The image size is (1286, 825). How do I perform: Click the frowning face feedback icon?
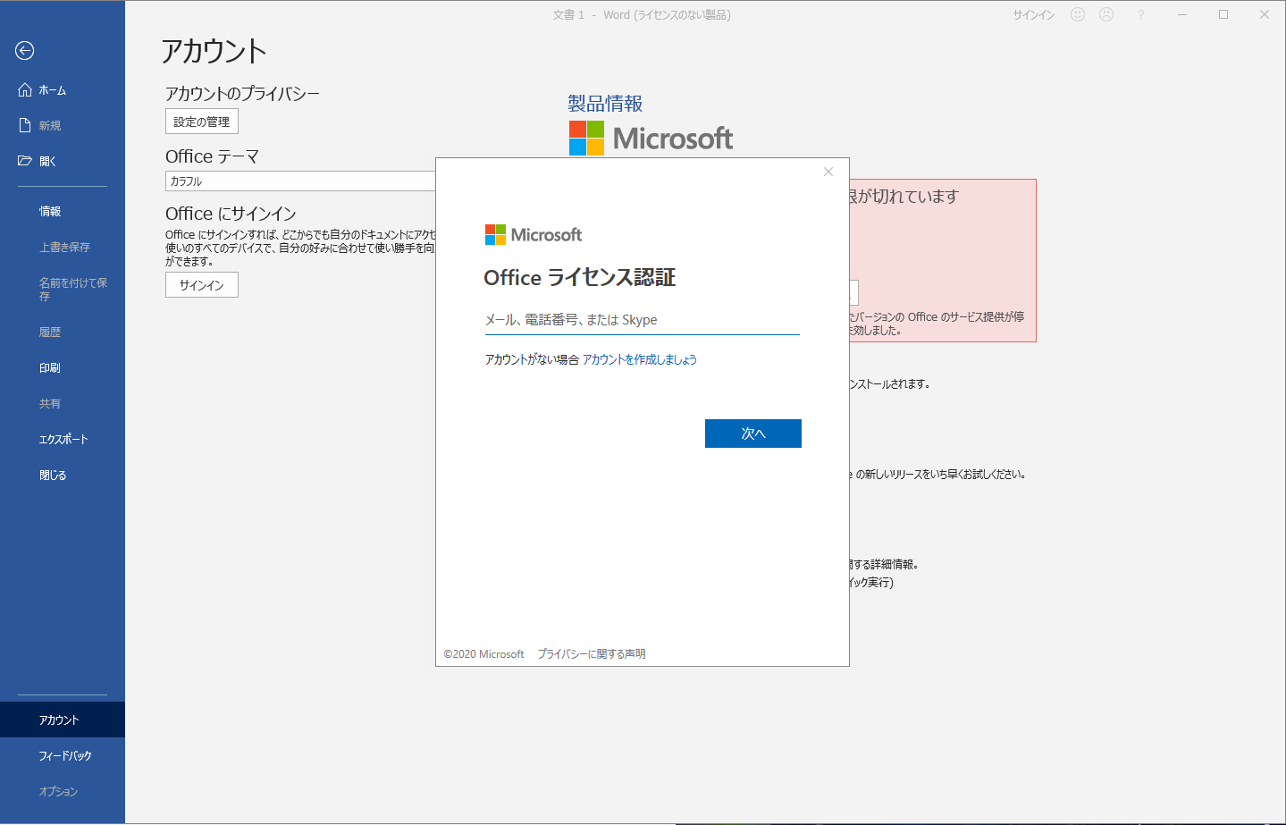[1106, 14]
